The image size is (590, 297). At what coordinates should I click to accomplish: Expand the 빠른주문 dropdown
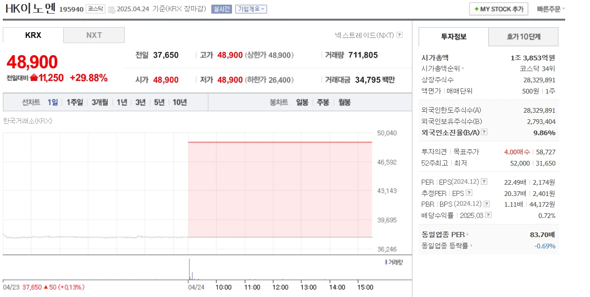[551, 9]
